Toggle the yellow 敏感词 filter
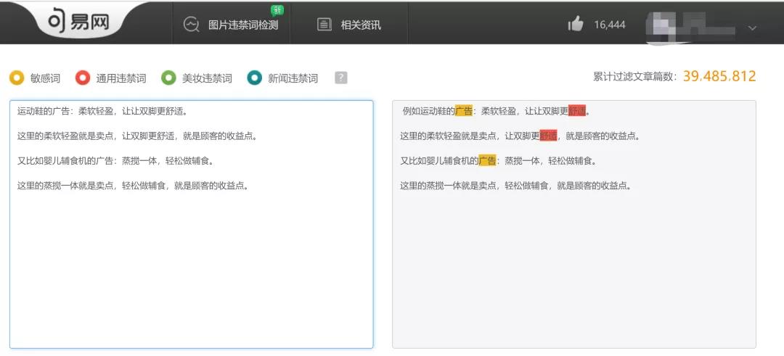The height and width of the screenshot is (356, 784). [x=17, y=78]
